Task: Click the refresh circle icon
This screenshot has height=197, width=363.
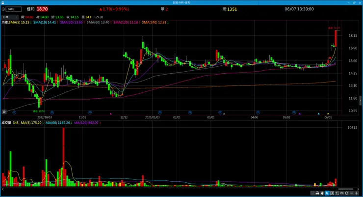Action: coord(346,193)
